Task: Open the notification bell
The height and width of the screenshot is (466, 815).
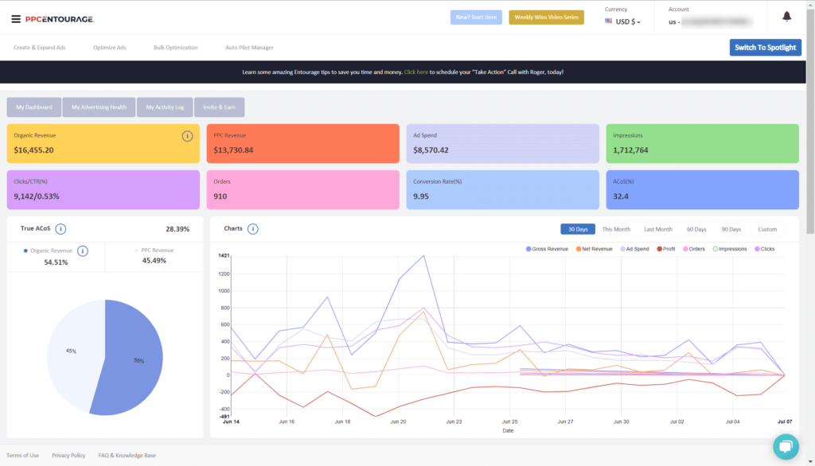Action: click(786, 16)
